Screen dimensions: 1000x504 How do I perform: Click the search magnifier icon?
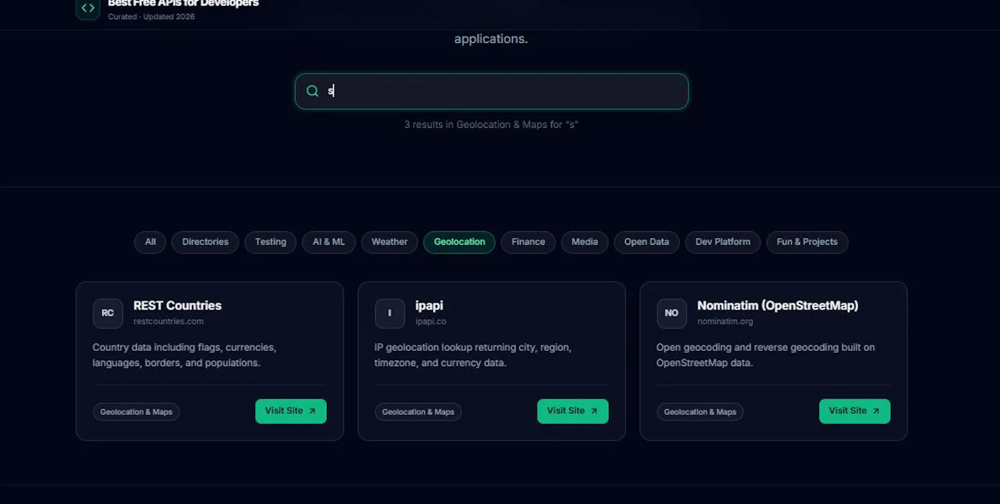point(312,91)
